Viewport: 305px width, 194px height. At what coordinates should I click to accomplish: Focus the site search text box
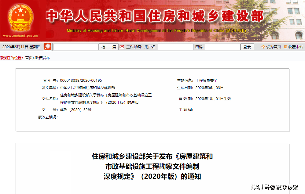point(76,47)
